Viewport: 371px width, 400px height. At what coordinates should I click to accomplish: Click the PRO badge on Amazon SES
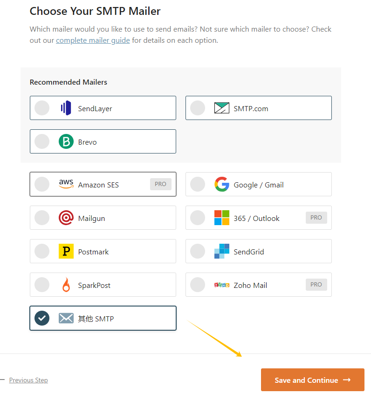coord(160,184)
